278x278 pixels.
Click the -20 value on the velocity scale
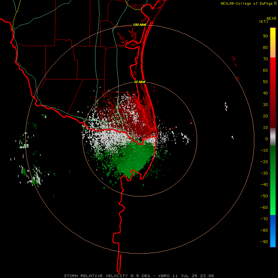[264, 162]
